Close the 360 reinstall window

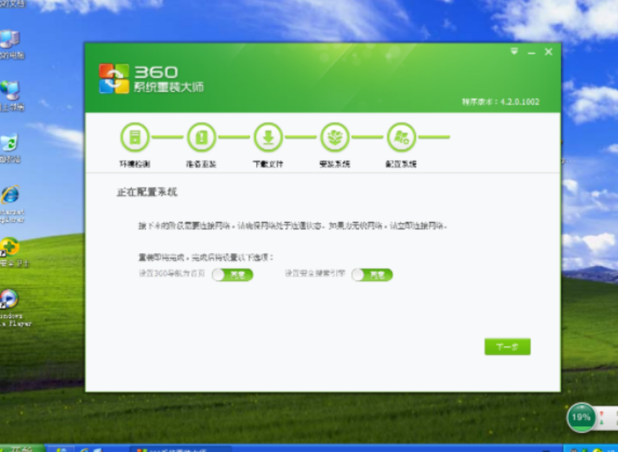(548, 52)
